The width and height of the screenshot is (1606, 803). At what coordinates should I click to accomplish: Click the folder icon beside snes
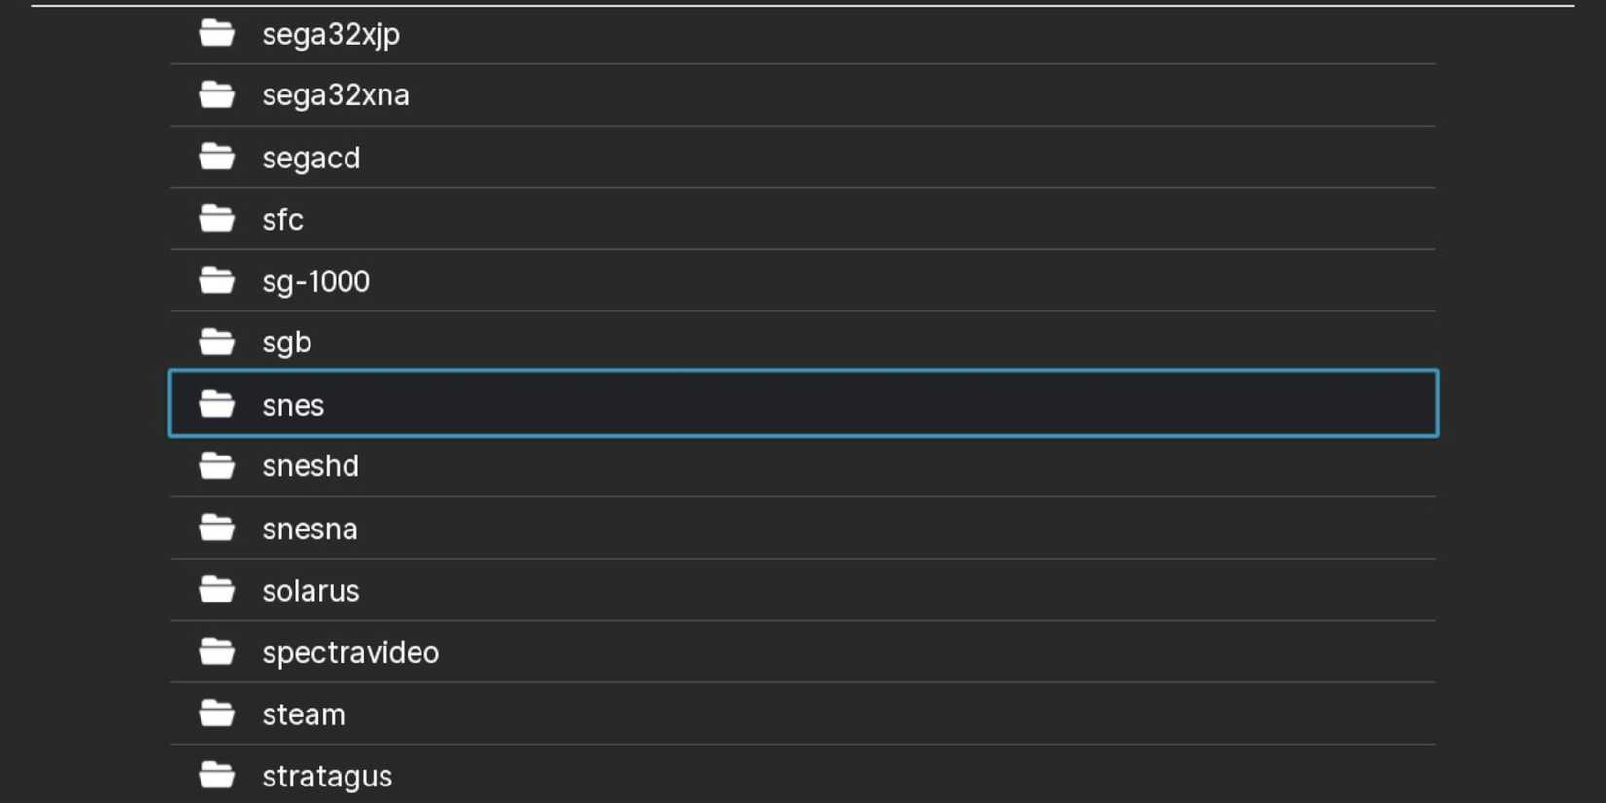[x=216, y=403]
